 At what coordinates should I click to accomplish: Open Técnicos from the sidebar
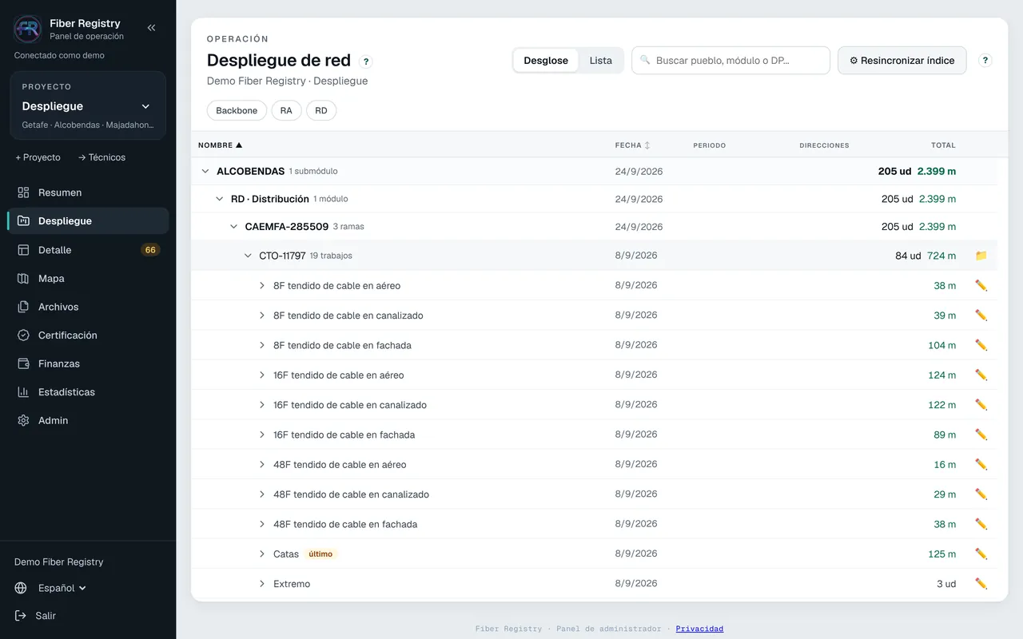click(x=102, y=157)
